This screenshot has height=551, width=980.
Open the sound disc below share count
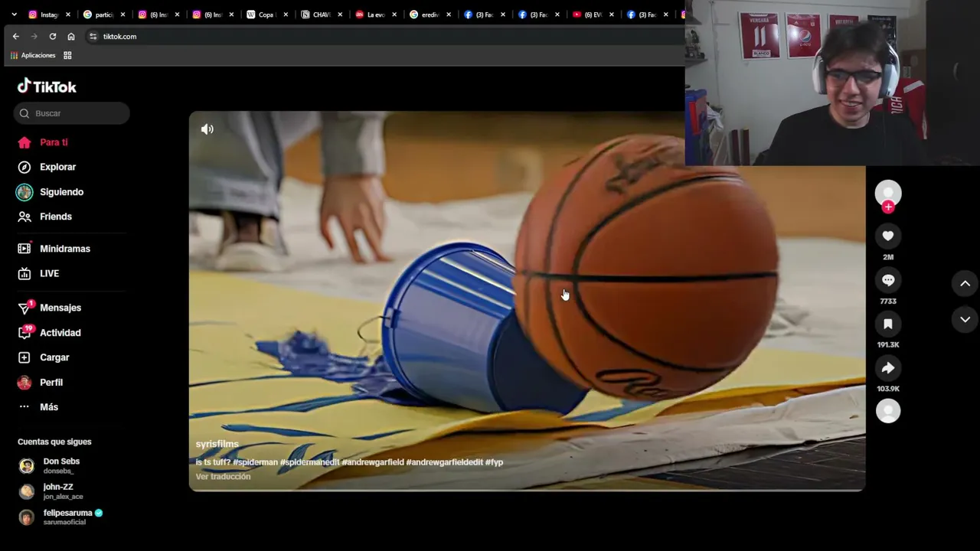point(888,411)
